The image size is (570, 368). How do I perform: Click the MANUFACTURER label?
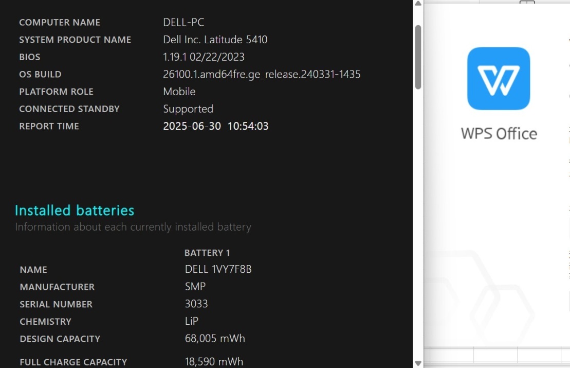click(57, 287)
